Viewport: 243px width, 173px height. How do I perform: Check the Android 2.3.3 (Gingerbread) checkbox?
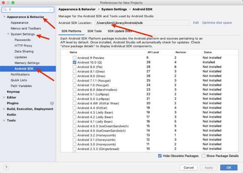(x=74, y=149)
